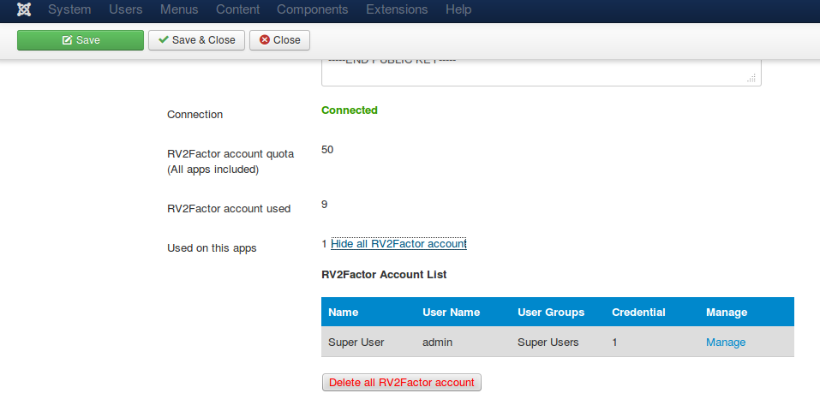The width and height of the screenshot is (820, 417).
Task: Select the admin user name cell
Action: pyautogui.click(x=437, y=343)
